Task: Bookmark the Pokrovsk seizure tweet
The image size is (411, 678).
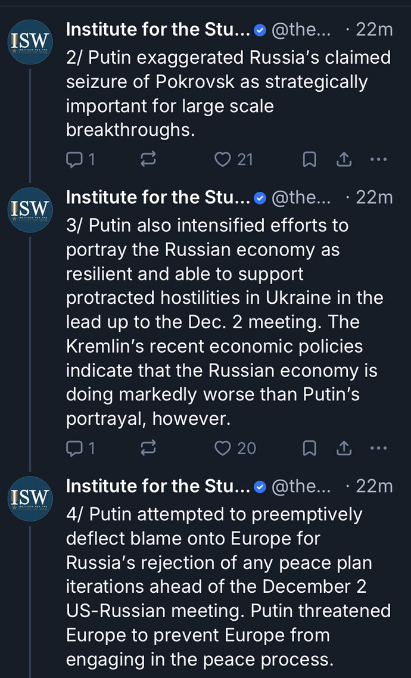Action: [310, 159]
